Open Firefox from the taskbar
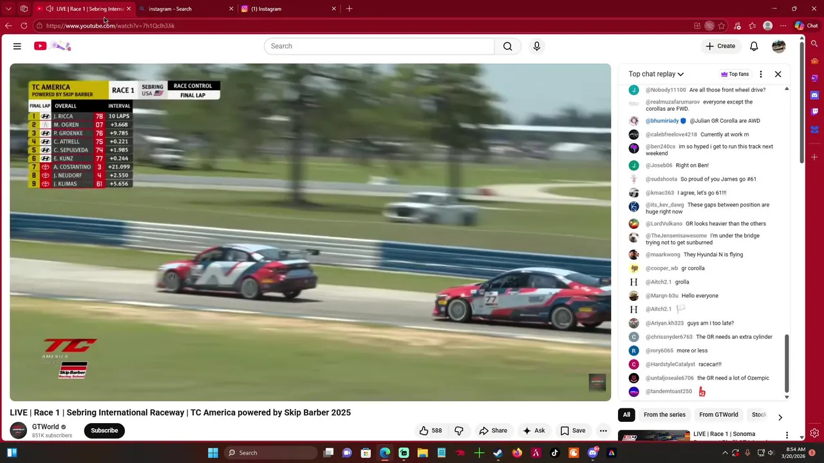Image resolution: width=824 pixels, height=463 pixels. pos(517,453)
